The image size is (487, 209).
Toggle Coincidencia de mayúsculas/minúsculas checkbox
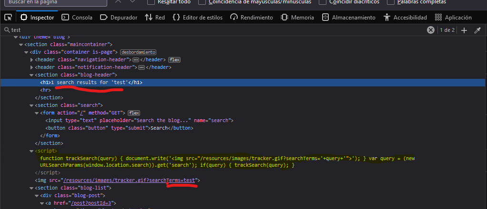tap(202, 2)
